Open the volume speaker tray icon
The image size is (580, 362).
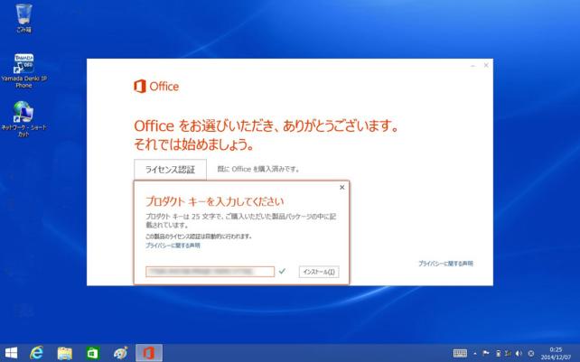[519, 354]
